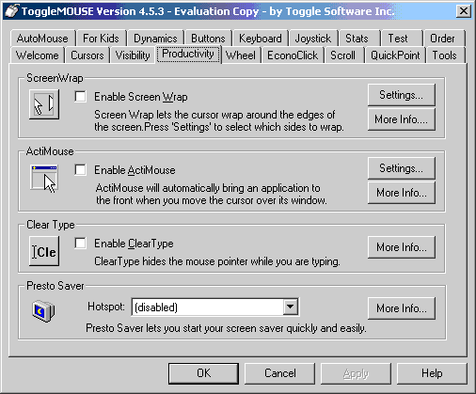
Task: Close the ToggleMOUSE dialog window
Action: click(x=464, y=11)
